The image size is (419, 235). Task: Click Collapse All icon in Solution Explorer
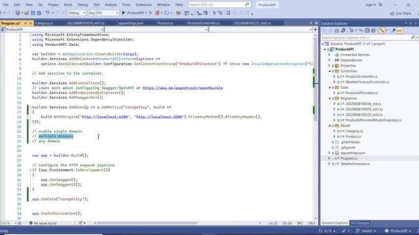[x=367, y=31]
